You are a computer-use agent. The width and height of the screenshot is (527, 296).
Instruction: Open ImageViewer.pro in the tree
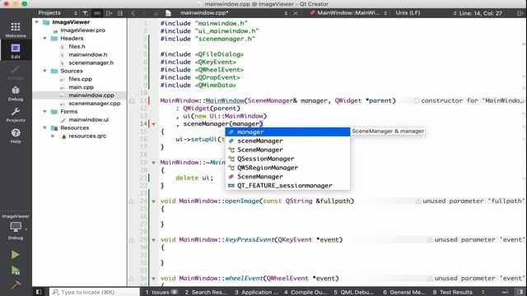[82, 30]
